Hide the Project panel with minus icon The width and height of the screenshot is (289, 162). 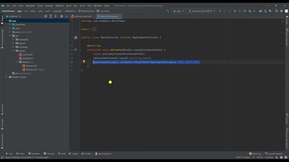tap(66, 16)
